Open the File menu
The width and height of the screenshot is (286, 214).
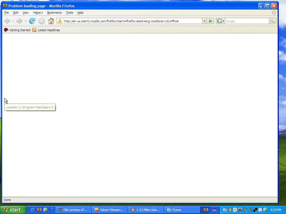(x=6, y=13)
